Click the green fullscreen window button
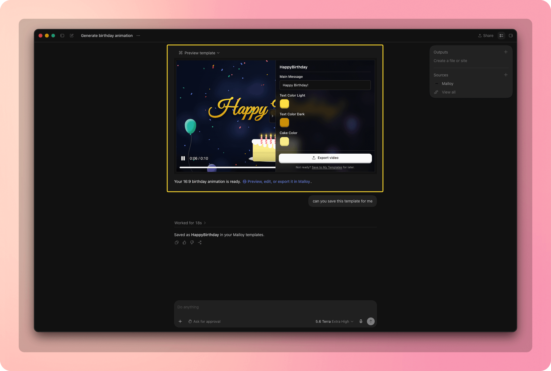551x371 pixels. pos(53,36)
